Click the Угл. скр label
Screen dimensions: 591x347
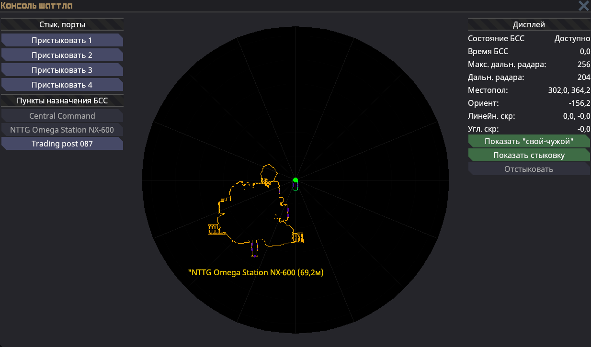pyautogui.click(x=483, y=129)
